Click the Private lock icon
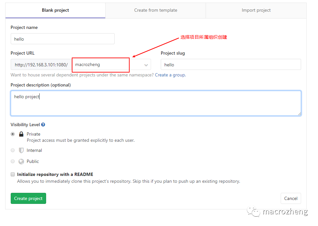Screen dimensions: 318x226 tap(21, 134)
